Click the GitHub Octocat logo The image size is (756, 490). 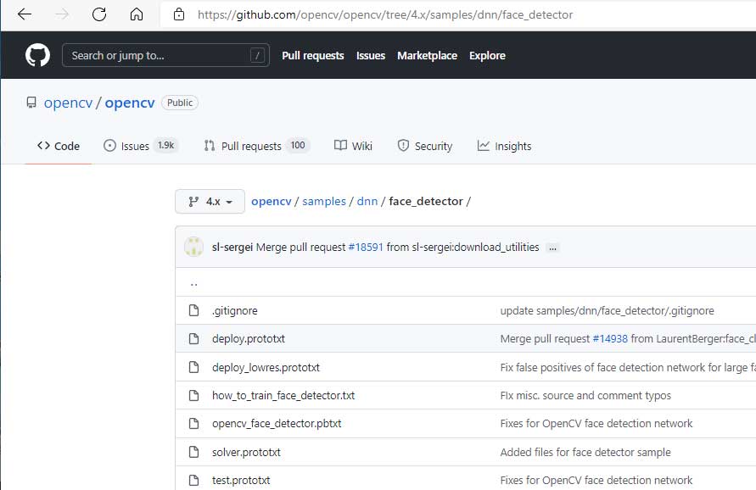click(37, 56)
